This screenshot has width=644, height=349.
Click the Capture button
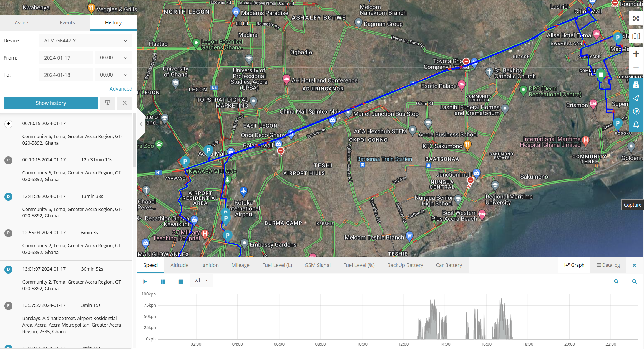632,205
